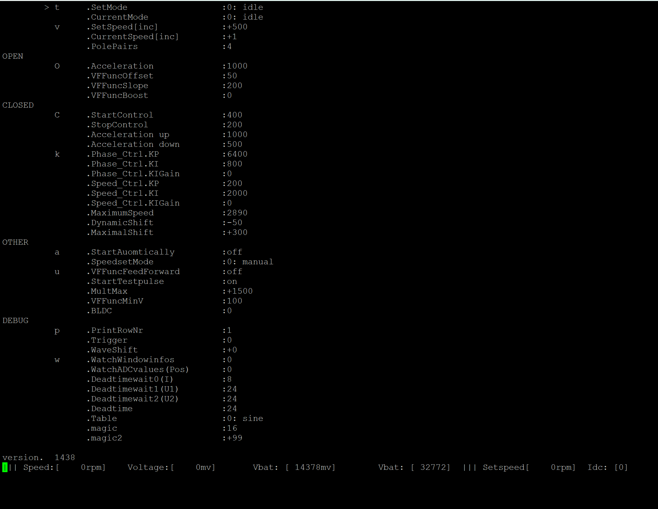658x509 pixels.
Task: Click the OPEN section header
Action: 13,56
